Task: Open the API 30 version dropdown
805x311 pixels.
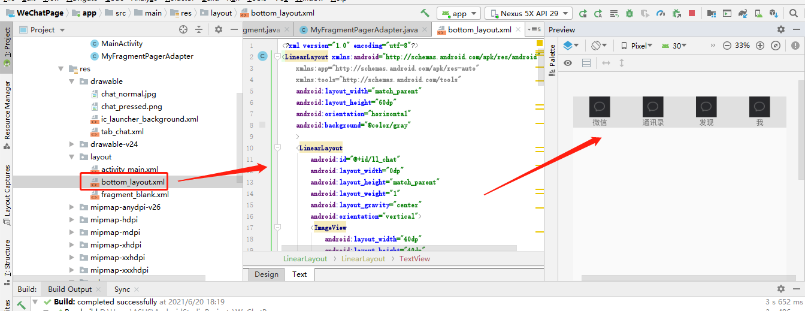Action: click(x=674, y=46)
